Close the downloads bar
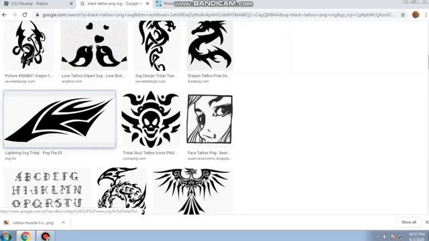Screen dimensions: 429x241 coord(426,222)
